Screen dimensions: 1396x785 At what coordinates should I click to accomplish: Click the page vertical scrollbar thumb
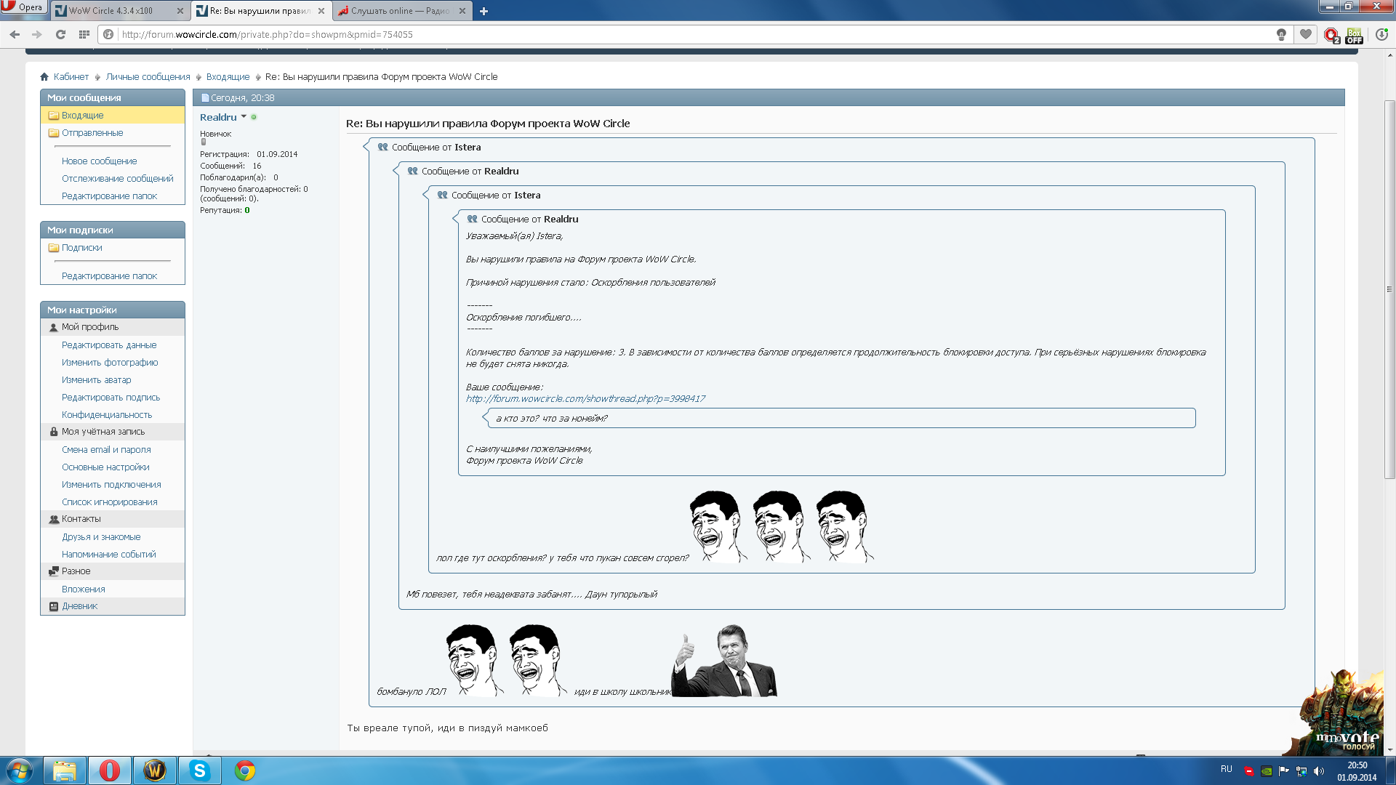[1389, 291]
